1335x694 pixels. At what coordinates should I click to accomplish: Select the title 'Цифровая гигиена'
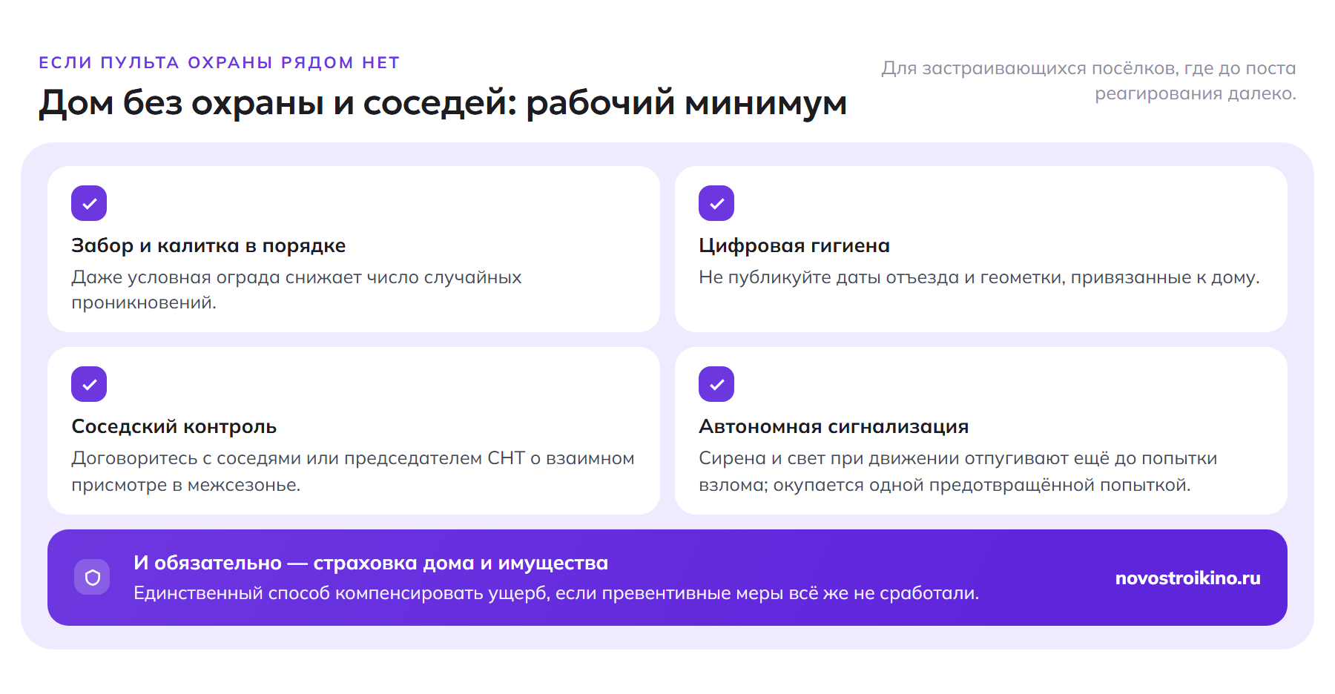pyautogui.click(x=794, y=245)
